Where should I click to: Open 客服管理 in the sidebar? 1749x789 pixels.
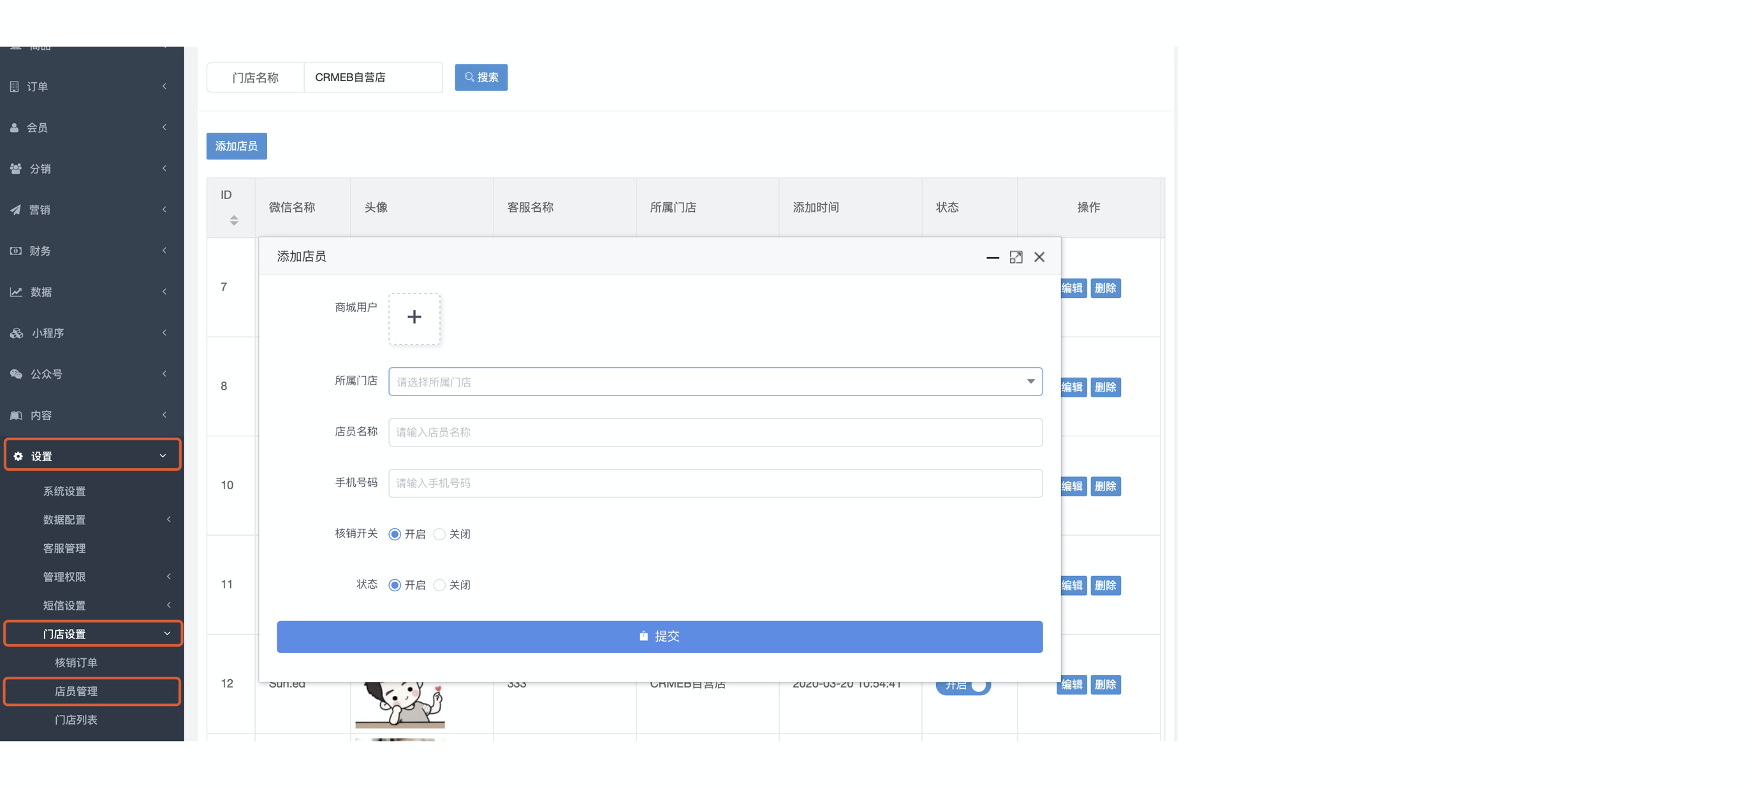(x=64, y=548)
